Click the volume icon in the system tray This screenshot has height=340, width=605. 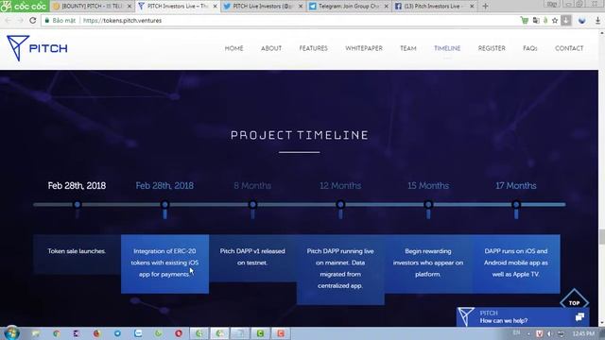pos(549,333)
